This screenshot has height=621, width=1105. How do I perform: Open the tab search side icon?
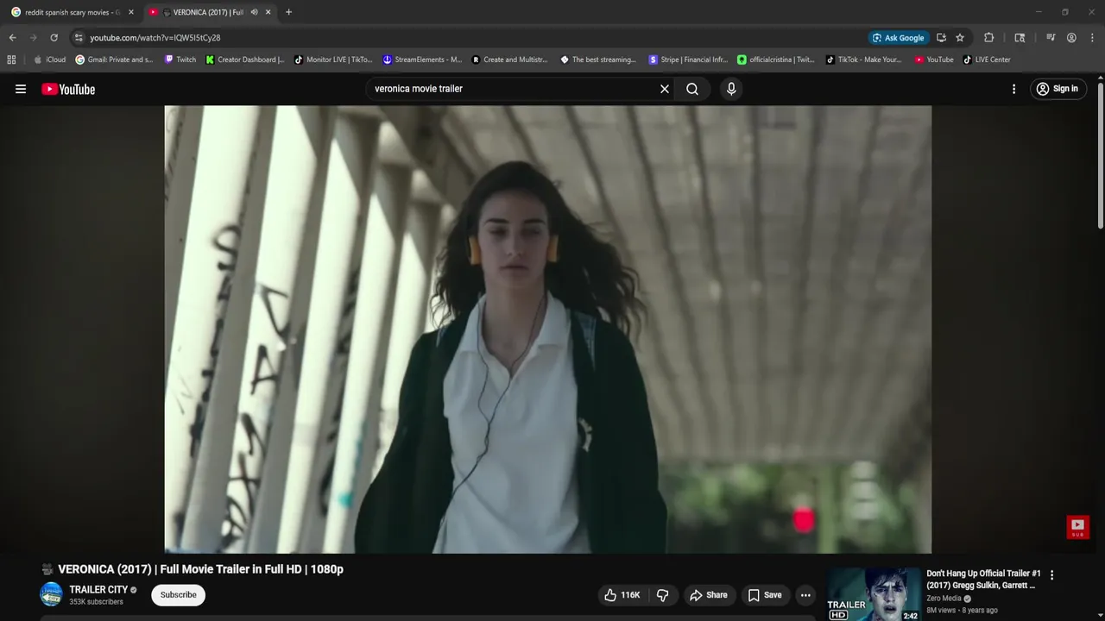point(1020,38)
